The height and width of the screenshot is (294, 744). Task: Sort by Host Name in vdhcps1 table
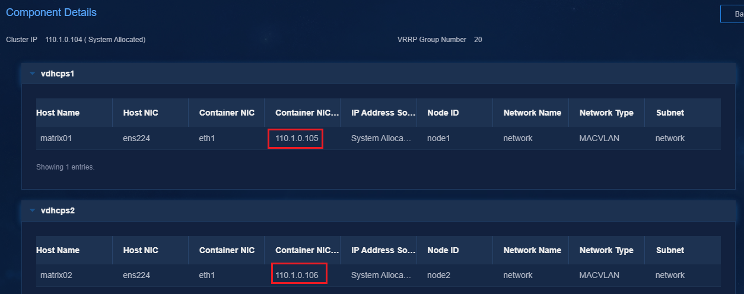click(x=58, y=113)
